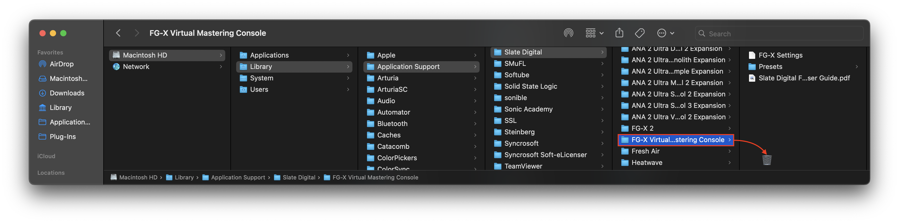Screen dimensions: 899x223
Task: Click Library in the path bar
Action: [x=180, y=177]
